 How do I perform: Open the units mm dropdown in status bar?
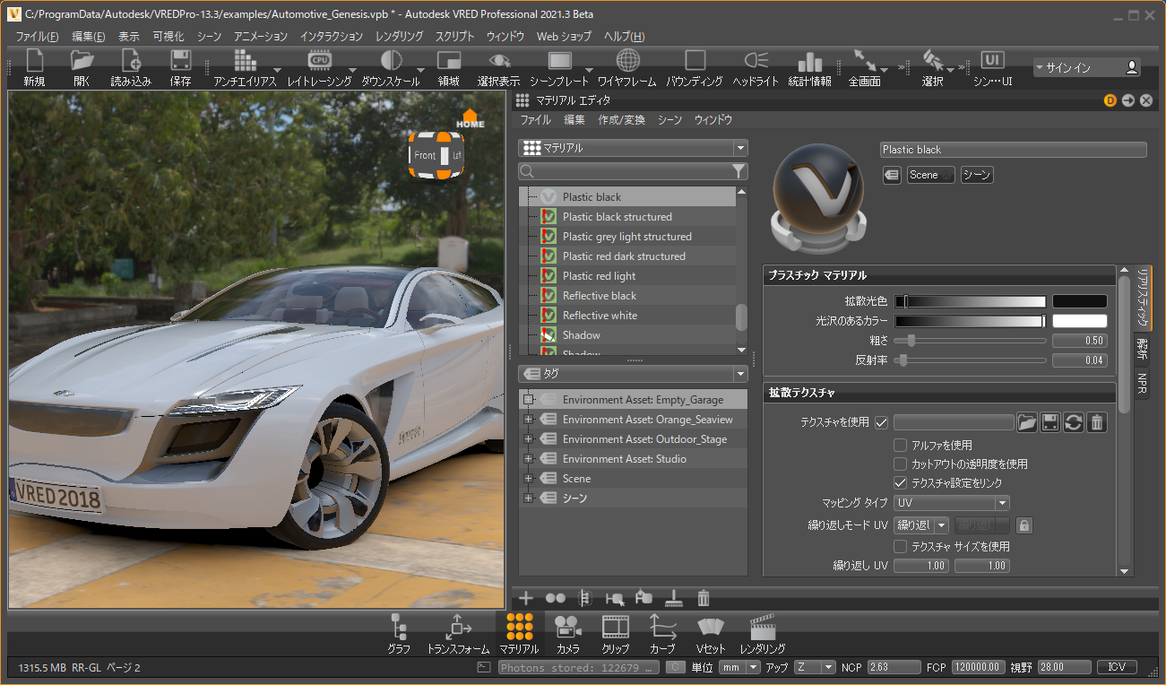pos(739,667)
